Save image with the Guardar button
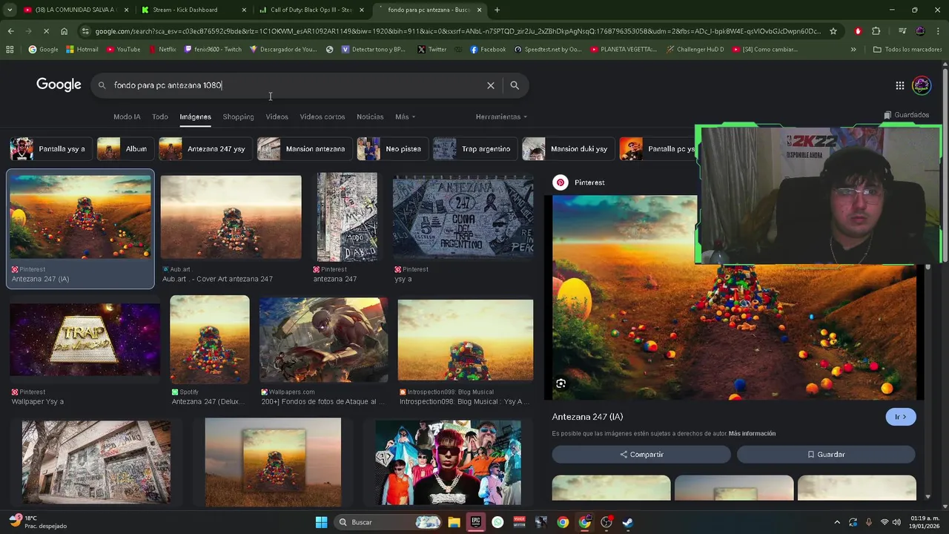949x534 pixels. tap(826, 454)
